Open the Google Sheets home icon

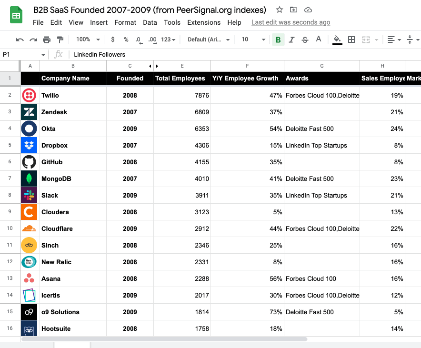click(16, 15)
